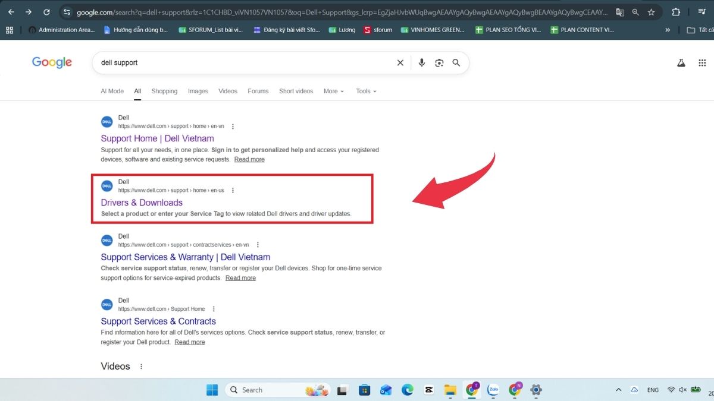Switch to the Shopping tab
This screenshot has height=401, width=714.
(164, 91)
